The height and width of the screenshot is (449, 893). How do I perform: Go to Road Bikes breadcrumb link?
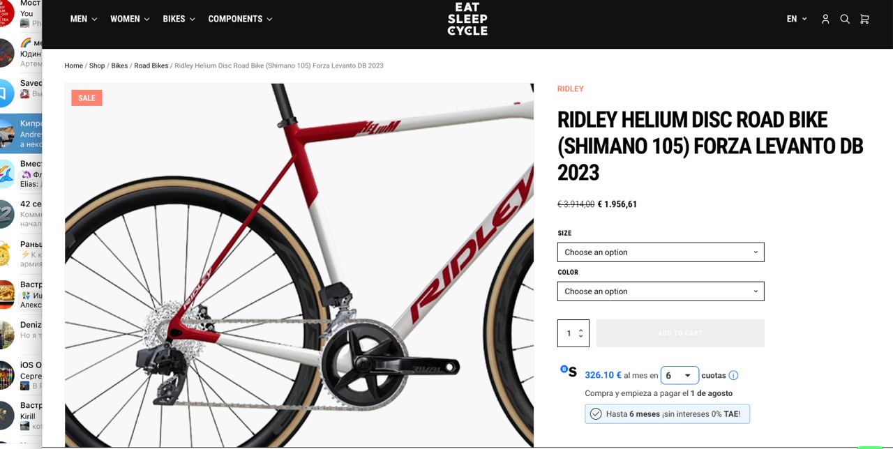[151, 66]
